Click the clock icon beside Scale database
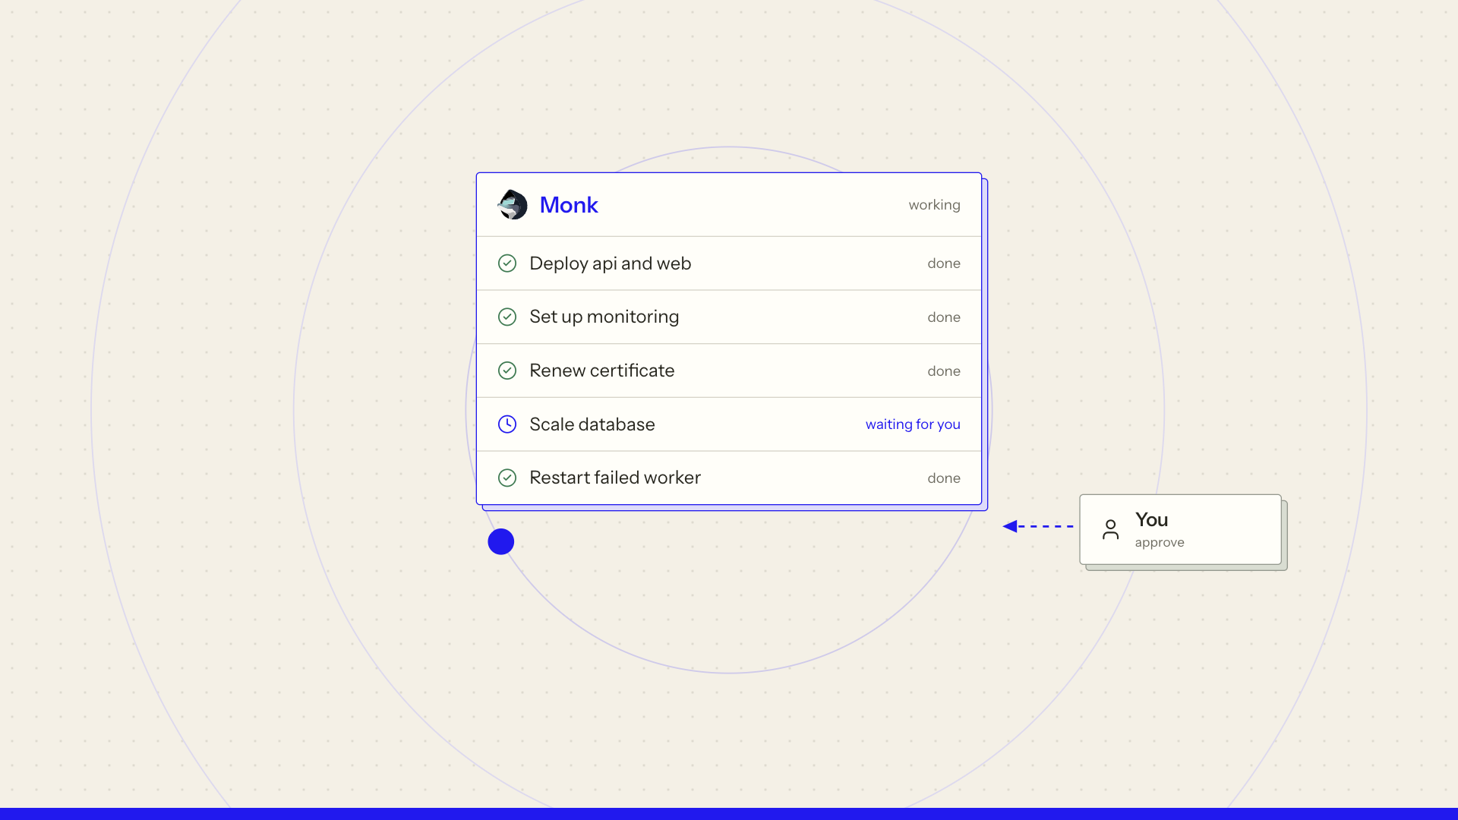This screenshot has height=820, width=1458. pos(507,424)
